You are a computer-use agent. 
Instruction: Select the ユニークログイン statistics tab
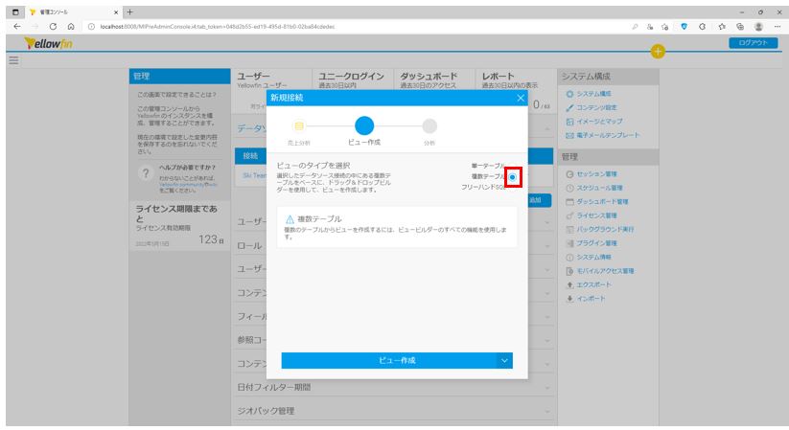353,80
